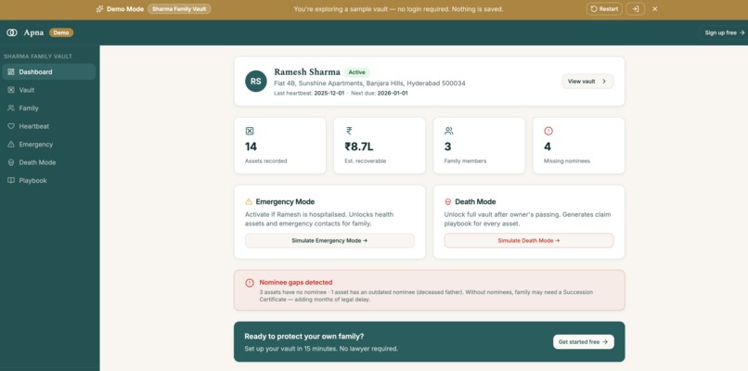Click the ₹8.7L value

(x=359, y=147)
